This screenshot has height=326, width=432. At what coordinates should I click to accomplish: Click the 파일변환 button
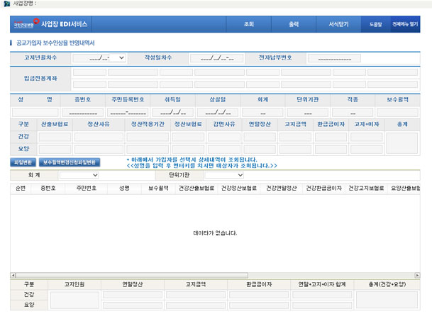(23, 162)
